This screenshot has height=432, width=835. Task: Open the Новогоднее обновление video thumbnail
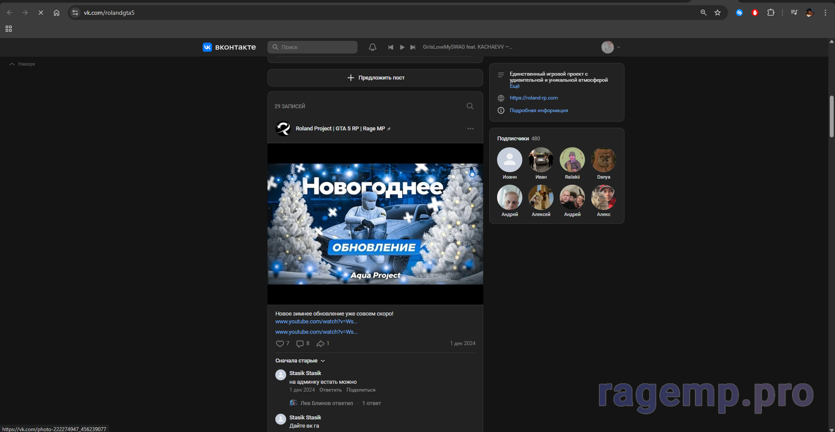click(375, 224)
